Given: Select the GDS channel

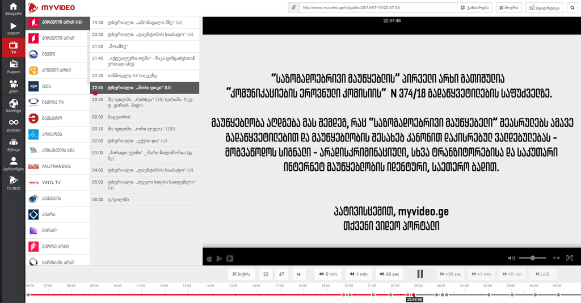Looking at the screenshot, I should (58, 86).
